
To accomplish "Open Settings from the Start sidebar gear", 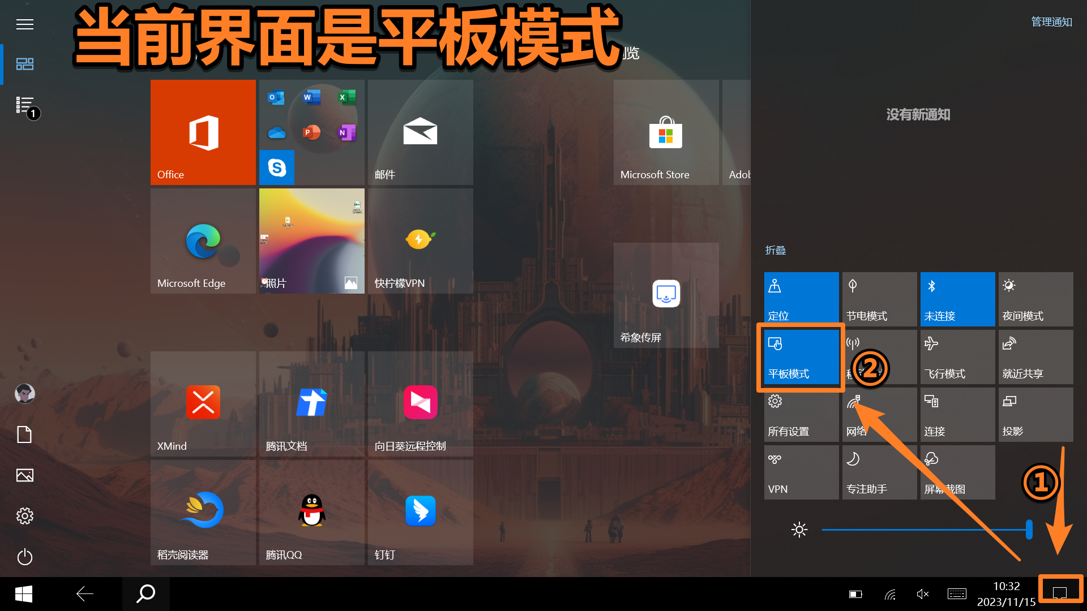I will click(x=25, y=516).
